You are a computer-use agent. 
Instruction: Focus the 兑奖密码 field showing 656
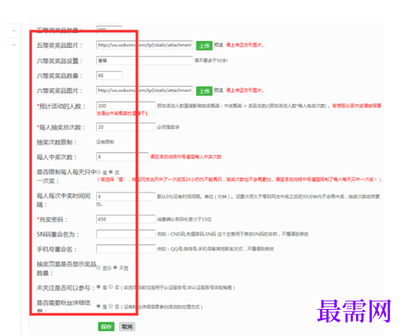tap(126, 219)
